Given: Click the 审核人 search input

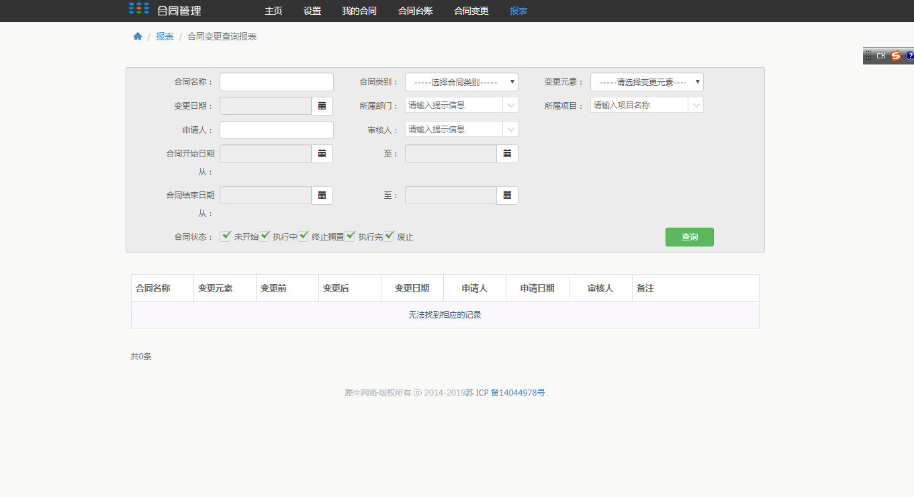Looking at the screenshot, I should [x=454, y=129].
